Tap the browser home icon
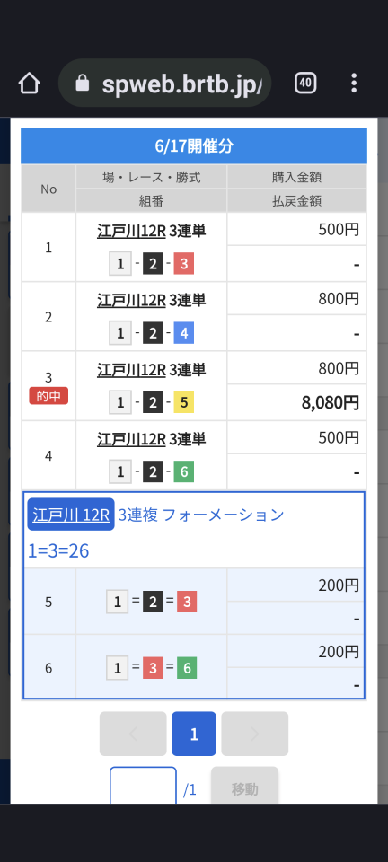The width and height of the screenshot is (388, 862). (x=29, y=83)
